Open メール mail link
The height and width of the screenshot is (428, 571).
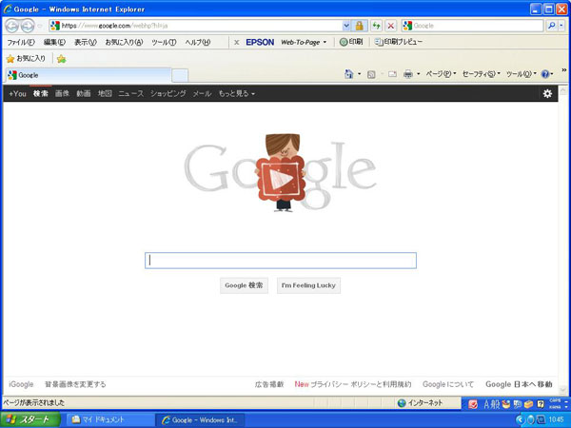tap(202, 93)
